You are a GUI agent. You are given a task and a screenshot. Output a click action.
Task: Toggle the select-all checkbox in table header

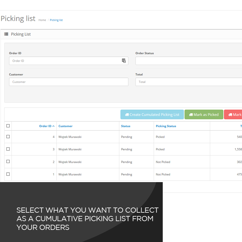click(8, 126)
